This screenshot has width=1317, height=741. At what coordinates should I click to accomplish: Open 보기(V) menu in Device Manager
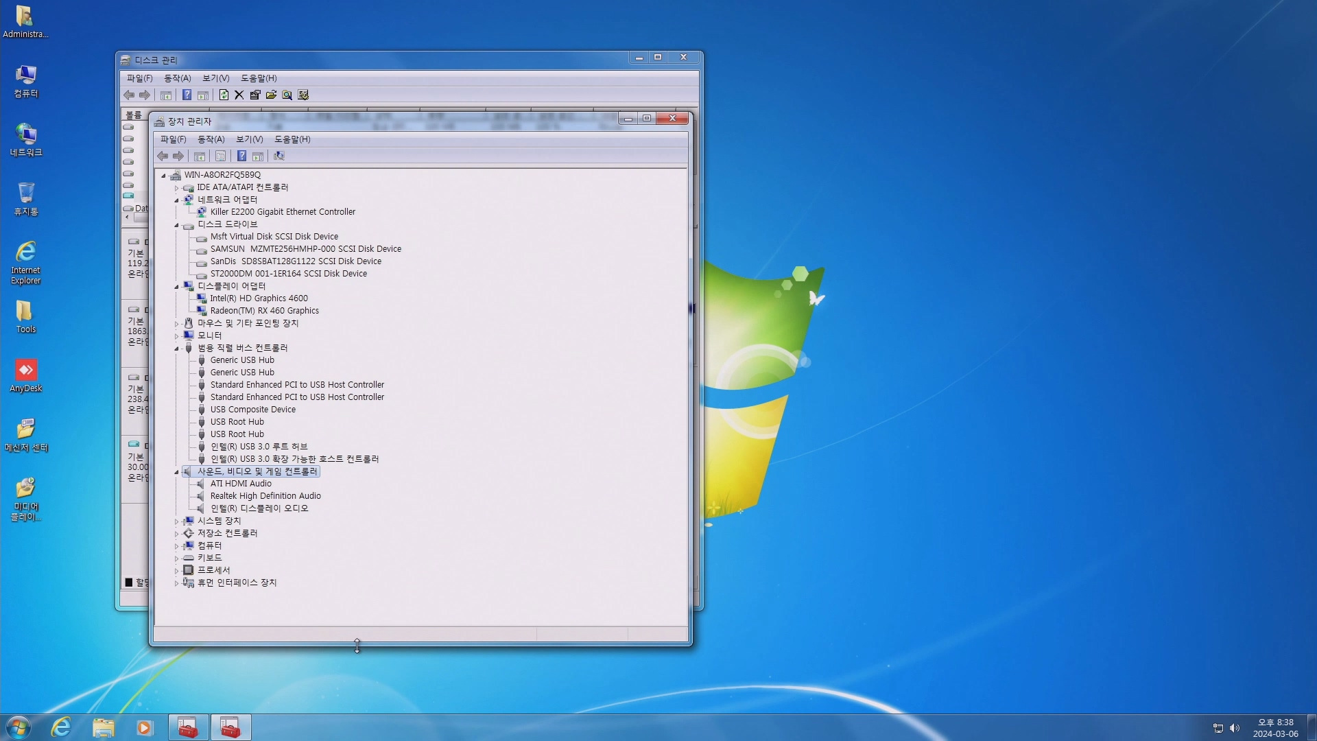pyautogui.click(x=250, y=139)
